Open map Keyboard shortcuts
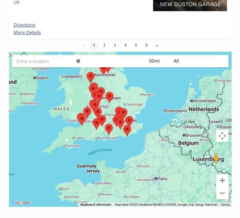 pyautogui.click(x=96, y=205)
